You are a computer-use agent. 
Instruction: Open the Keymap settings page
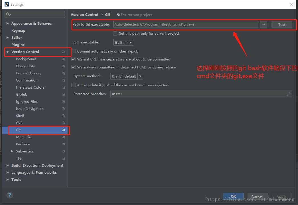coord(18,30)
